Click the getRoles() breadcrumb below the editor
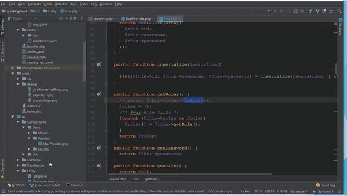This screenshot has width=347, height=195. point(152,179)
